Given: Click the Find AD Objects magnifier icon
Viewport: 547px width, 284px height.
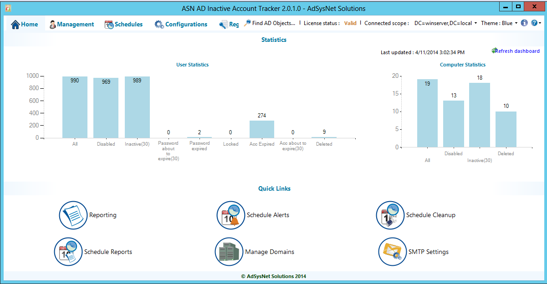Looking at the screenshot, I should [247, 23].
